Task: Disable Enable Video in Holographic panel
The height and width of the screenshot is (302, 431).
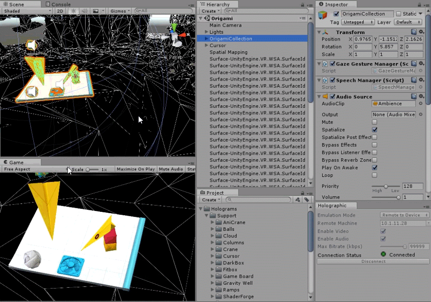Action: pos(383,231)
